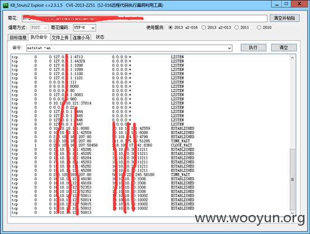
Task: Click the K8 app icon in title bar
Action: click(x=6, y=5)
